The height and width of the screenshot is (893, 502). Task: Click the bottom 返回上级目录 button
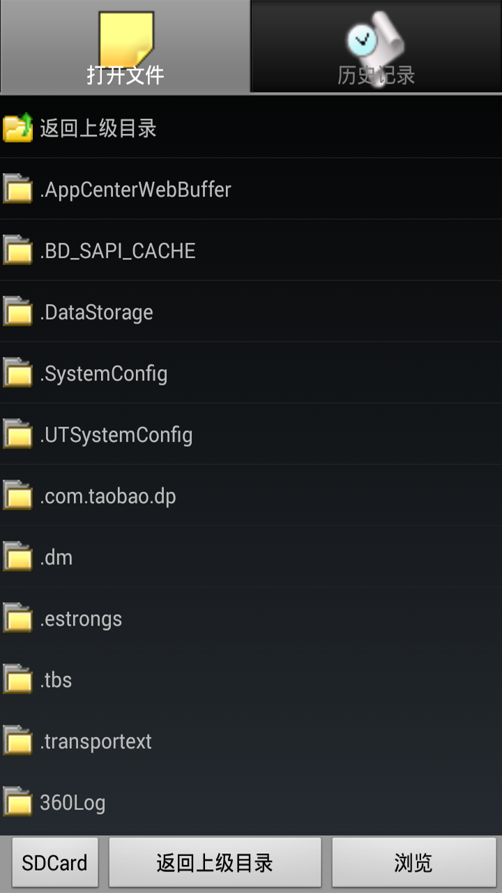point(215,863)
